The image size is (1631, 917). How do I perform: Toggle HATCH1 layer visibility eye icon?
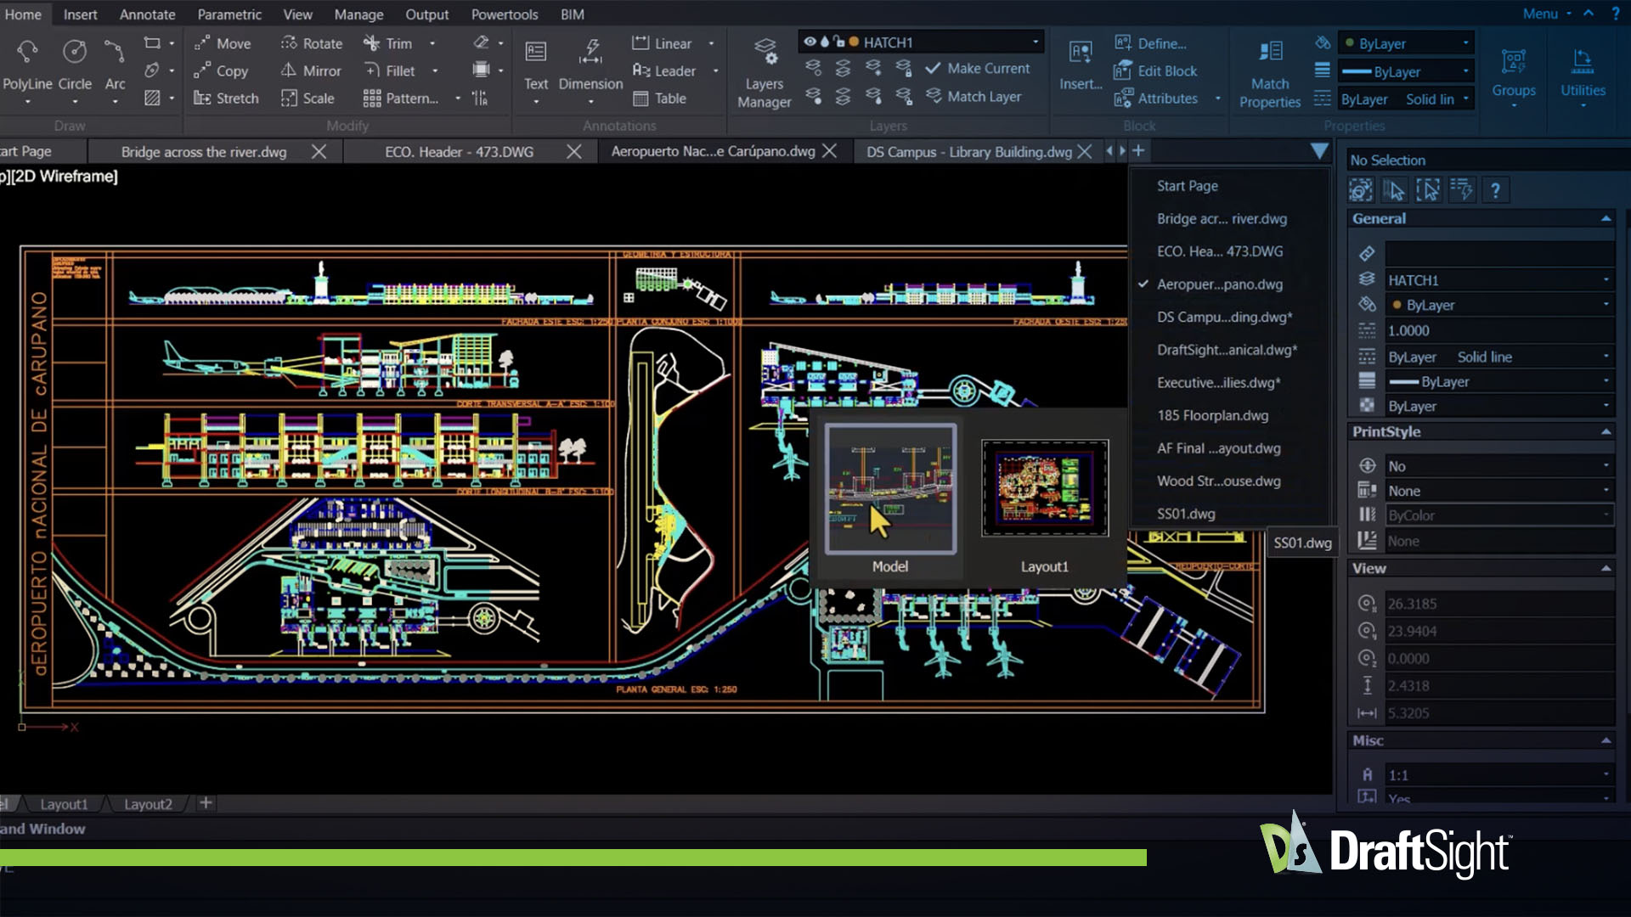(x=810, y=42)
